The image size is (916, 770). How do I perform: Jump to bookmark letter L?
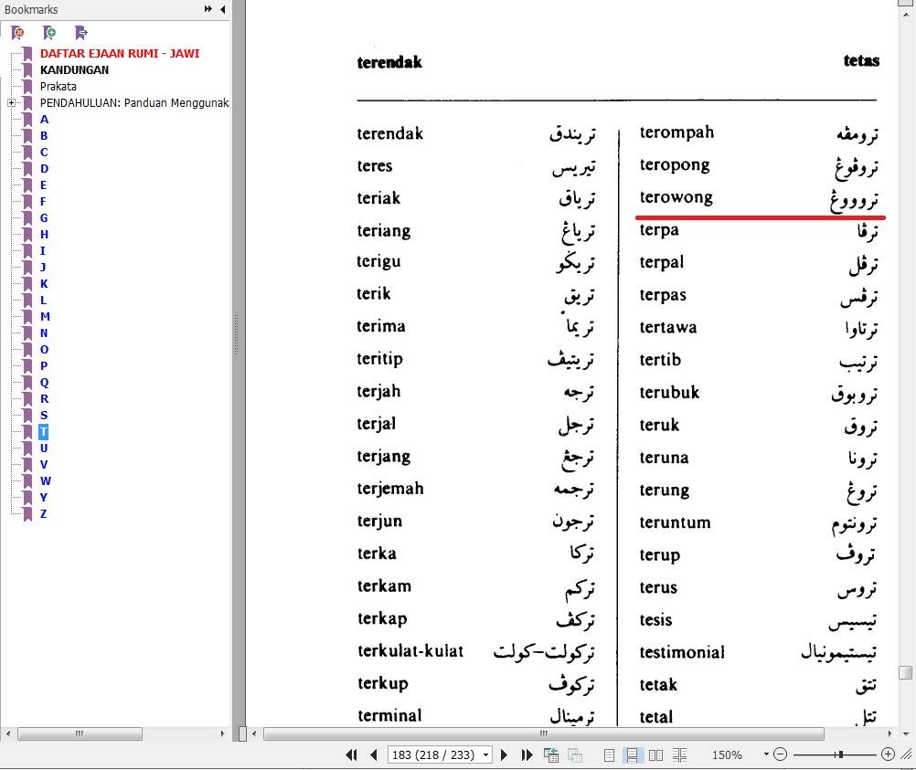[43, 301]
